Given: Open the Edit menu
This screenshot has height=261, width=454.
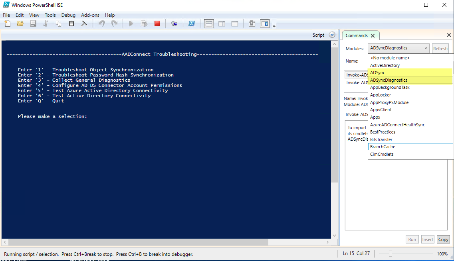Looking at the screenshot, I should click(20, 15).
